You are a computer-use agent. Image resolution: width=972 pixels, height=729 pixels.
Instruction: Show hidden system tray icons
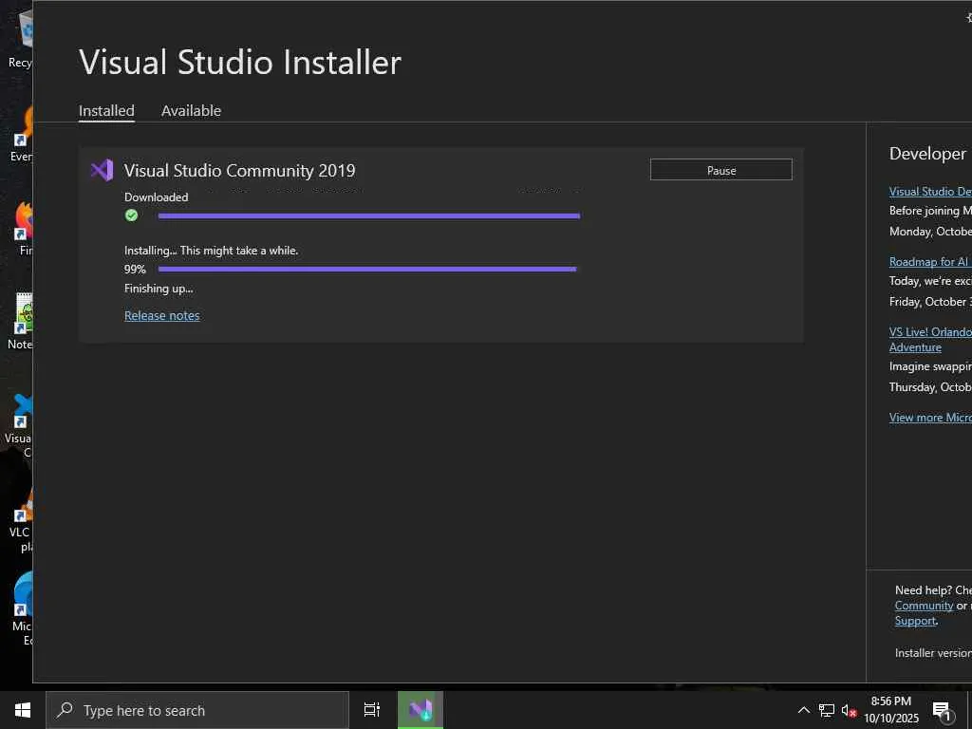click(x=803, y=710)
